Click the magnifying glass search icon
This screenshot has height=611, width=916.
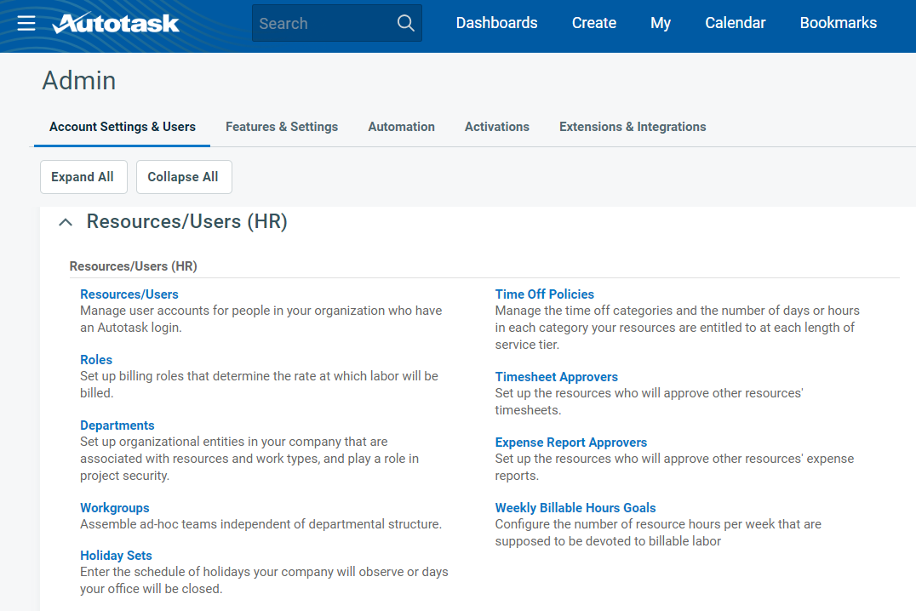pyautogui.click(x=406, y=23)
